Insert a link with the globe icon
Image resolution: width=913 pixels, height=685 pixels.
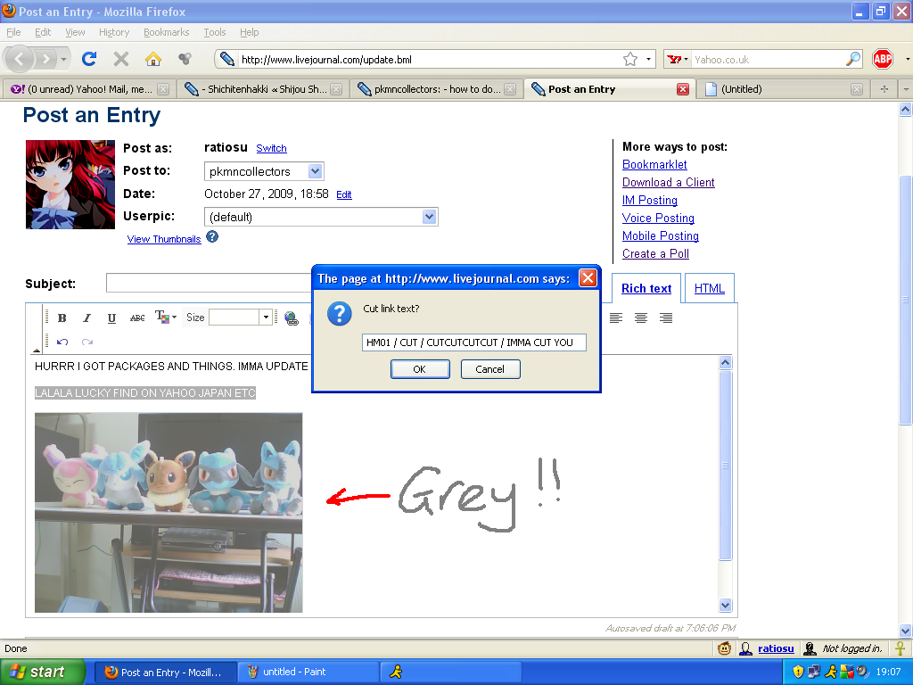click(292, 318)
